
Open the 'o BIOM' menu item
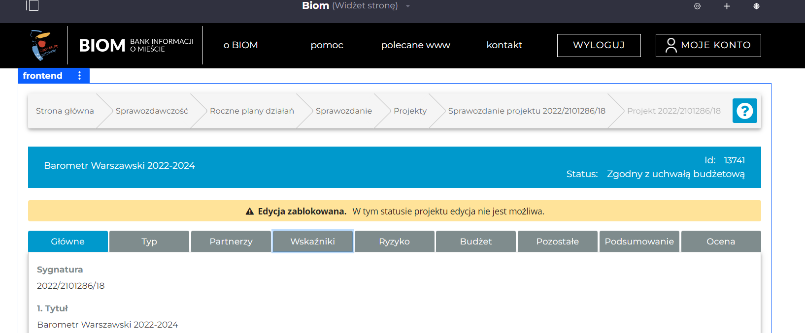240,45
